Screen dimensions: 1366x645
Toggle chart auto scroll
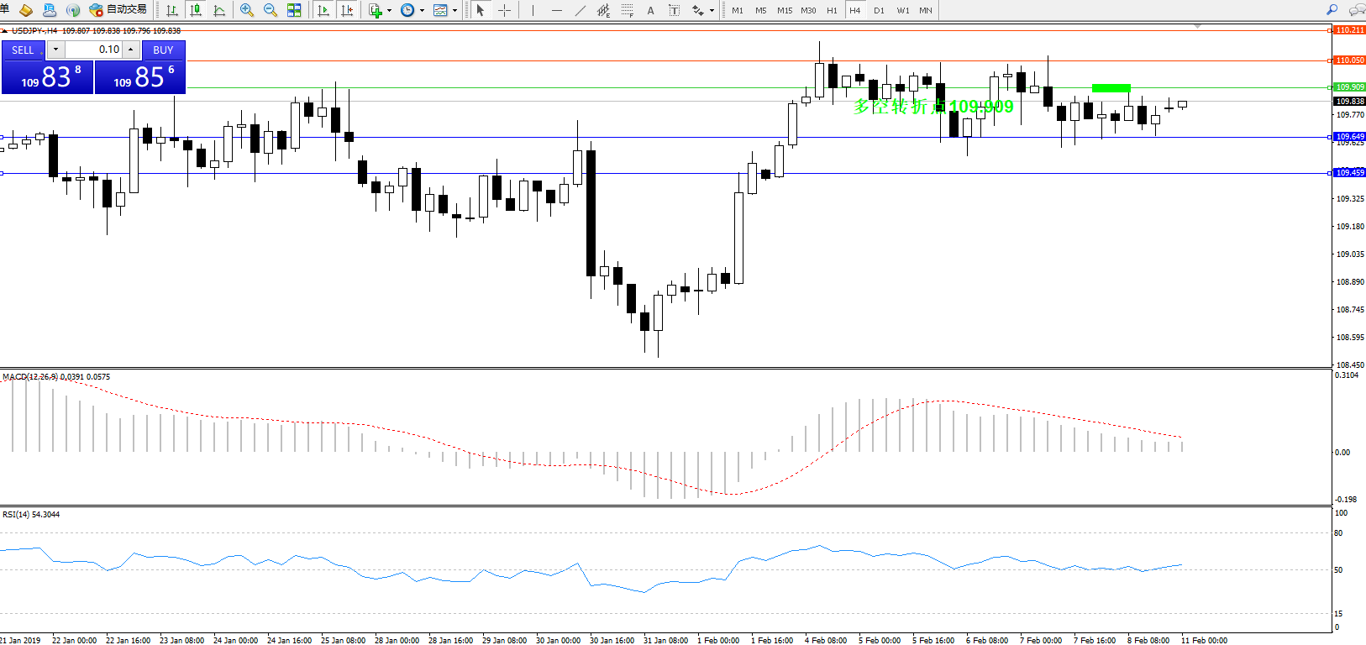point(323,10)
